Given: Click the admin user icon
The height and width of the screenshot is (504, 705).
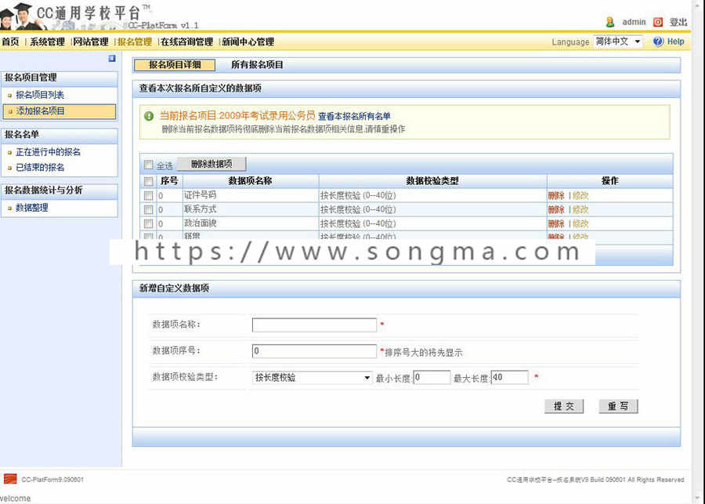Looking at the screenshot, I should [x=609, y=22].
